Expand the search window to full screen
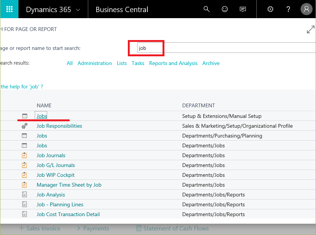316x235 pixels. [310, 29]
